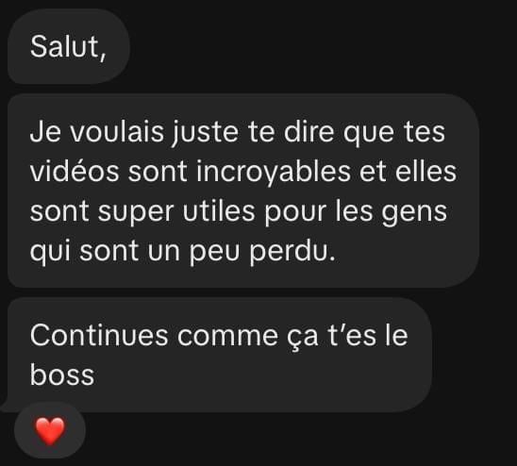Click the word "boss" in last message
Image resolution: width=517 pixels, height=466 pixels.
click(62, 374)
